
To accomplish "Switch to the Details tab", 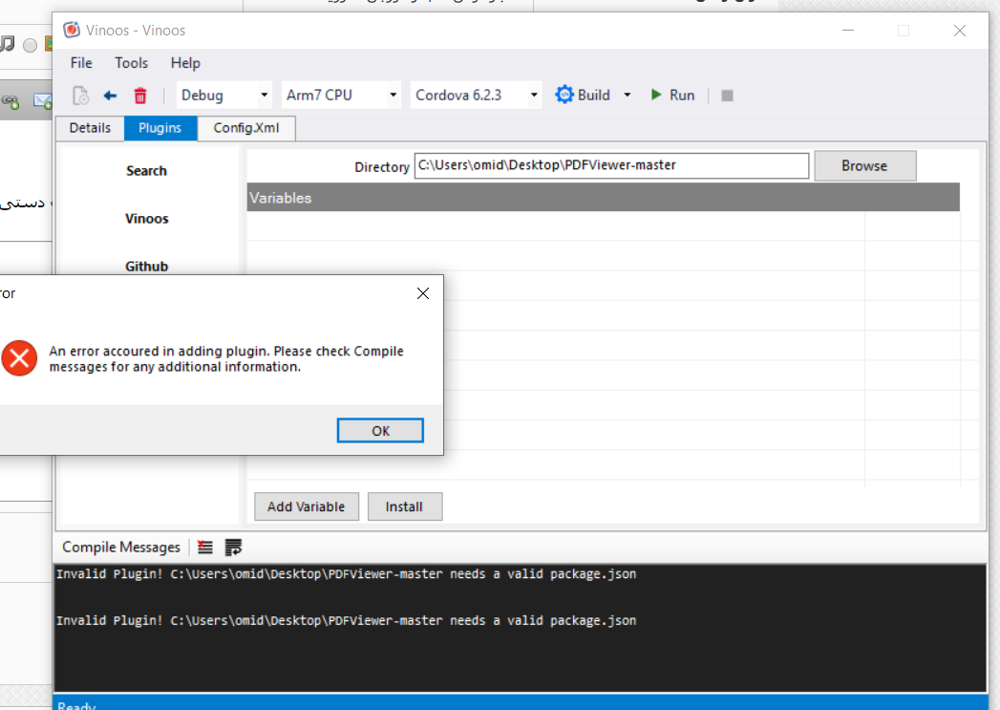I will [x=90, y=128].
